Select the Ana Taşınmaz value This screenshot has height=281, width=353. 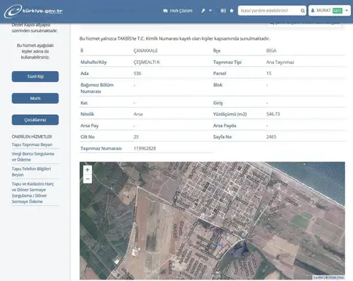click(280, 62)
